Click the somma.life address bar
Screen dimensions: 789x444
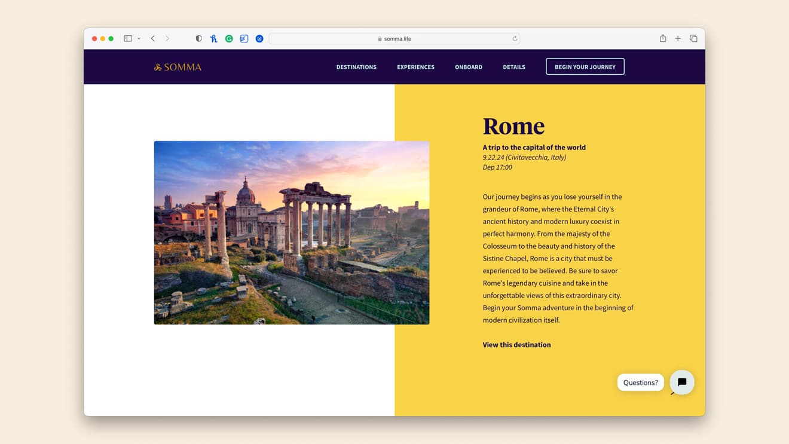point(395,38)
